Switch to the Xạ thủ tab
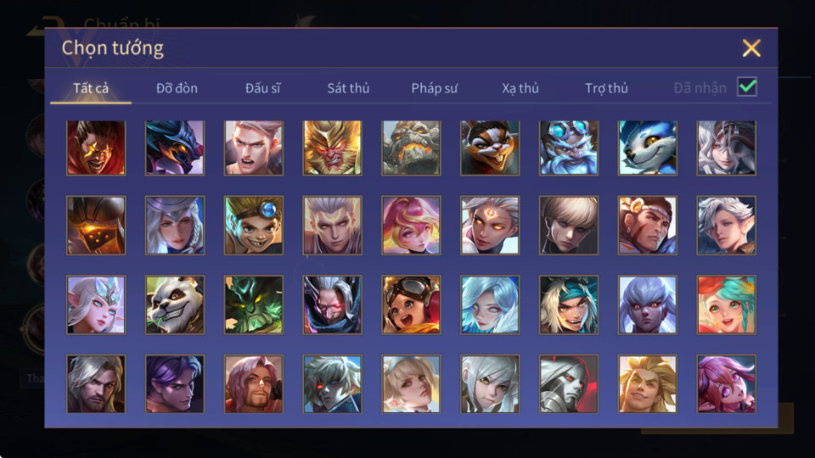 (x=520, y=88)
